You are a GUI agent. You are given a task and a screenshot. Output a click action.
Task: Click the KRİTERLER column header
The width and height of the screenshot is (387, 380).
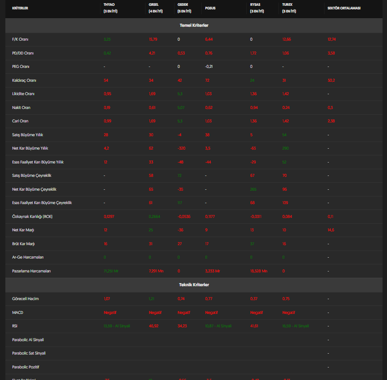(20, 8)
